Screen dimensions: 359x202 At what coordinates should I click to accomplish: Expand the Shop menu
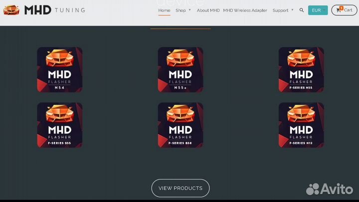[x=183, y=10]
